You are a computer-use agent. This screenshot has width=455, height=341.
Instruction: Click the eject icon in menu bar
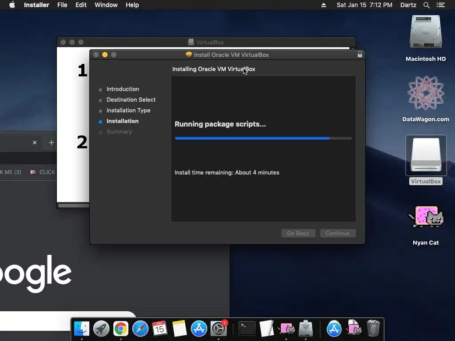tap(323, 5)
